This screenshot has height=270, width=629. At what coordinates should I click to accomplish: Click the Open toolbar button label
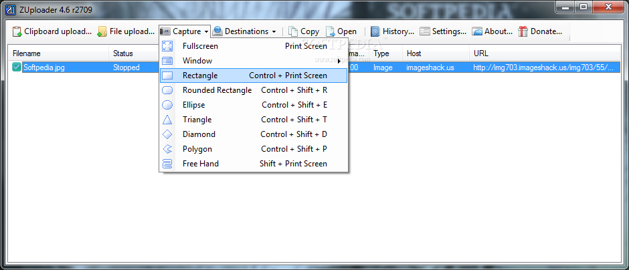point(347,31)
